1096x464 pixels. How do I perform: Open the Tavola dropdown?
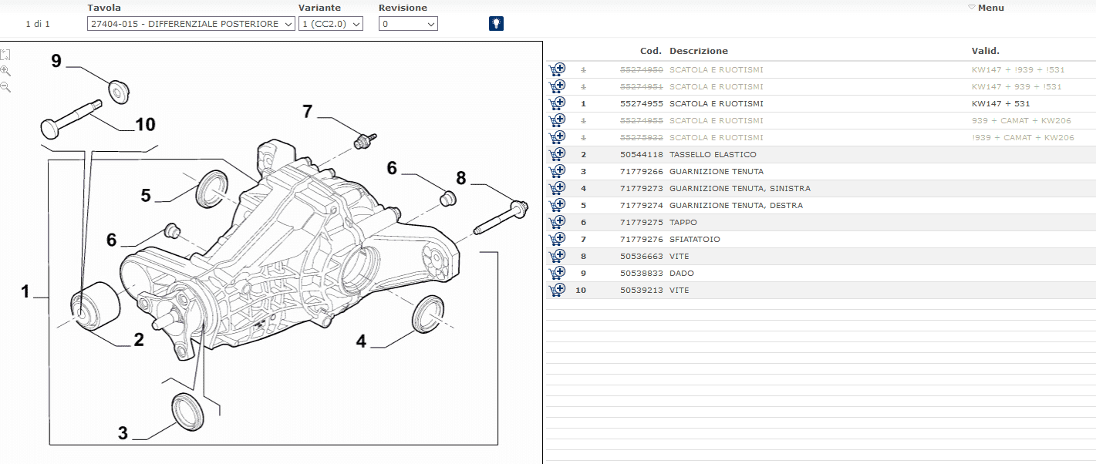click(x=191, y=24)
